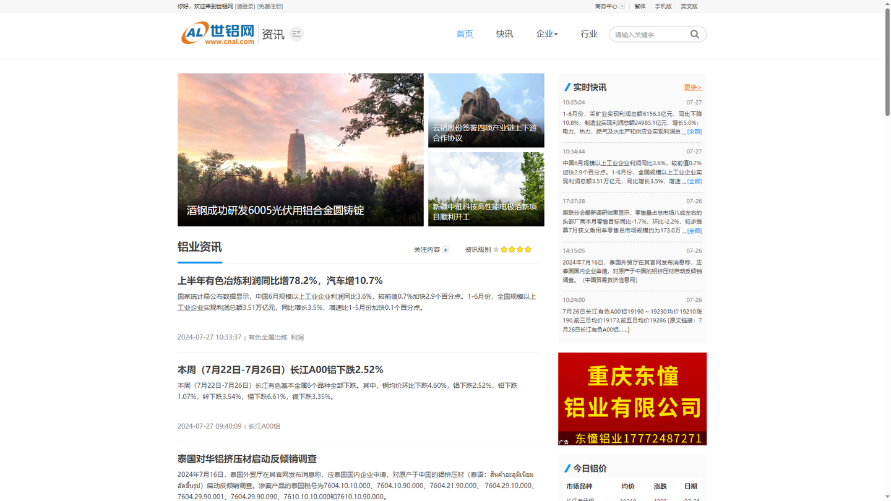Click [全部] on the 17:37:38 flash news
Image resolution: width=891 pixels, height=501 pixels.
(694, 231)
